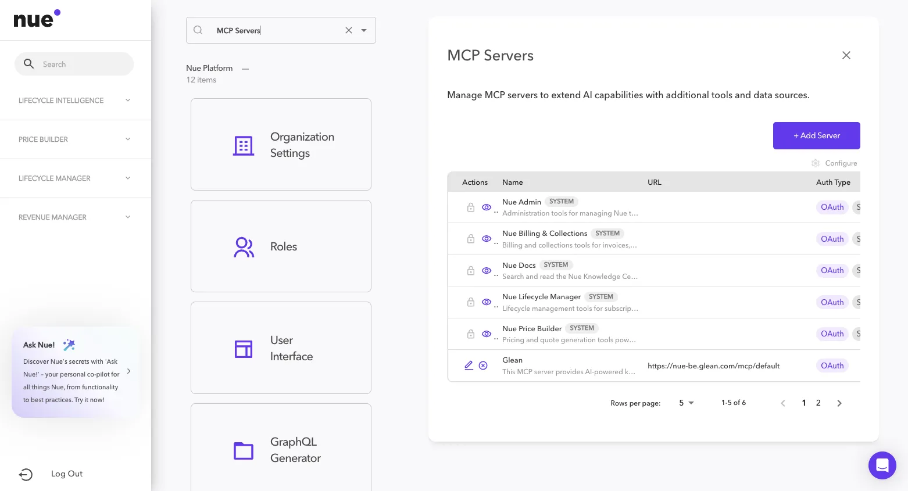Click the magnifier icon in the settings search box
The image size is (908, 491).
(x=198, y=30)
